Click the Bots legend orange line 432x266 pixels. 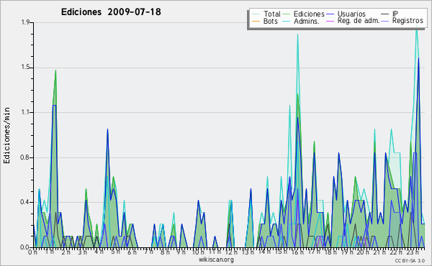click(256, 21)
